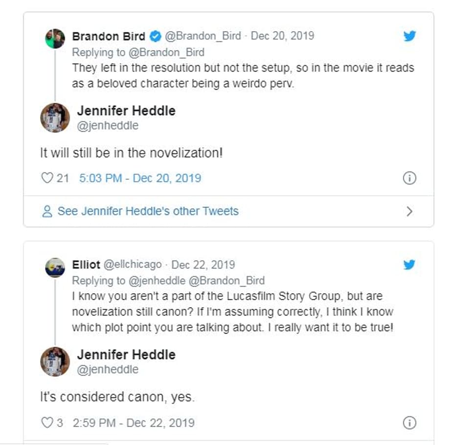Click the 5:03 PM - Dec 20, 2019 timestamp

140,178
